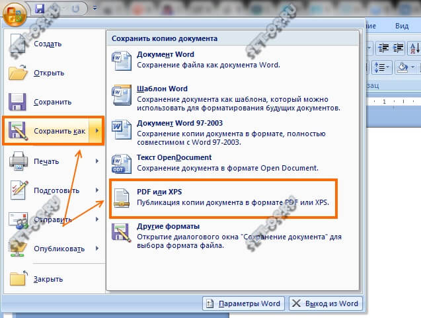Click the closed folder icon beside Закрыть
Image resolution: width=421 pixels, height=318 pixels.
pyautogui.click(x=19, y=278)
